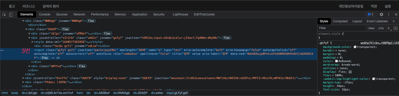Expand the div class FPdoLc lJ9FBc node
Image resolution: width=399 pixels, height=96 pixels.
point(23,82)
